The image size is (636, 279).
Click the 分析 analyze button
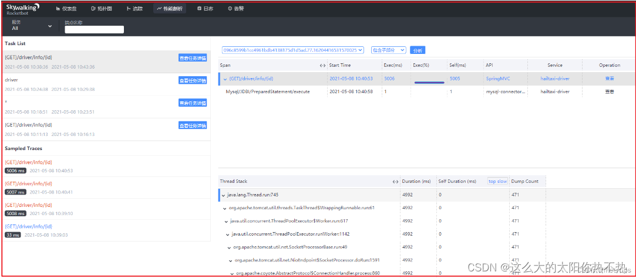[x=418, y=50]
